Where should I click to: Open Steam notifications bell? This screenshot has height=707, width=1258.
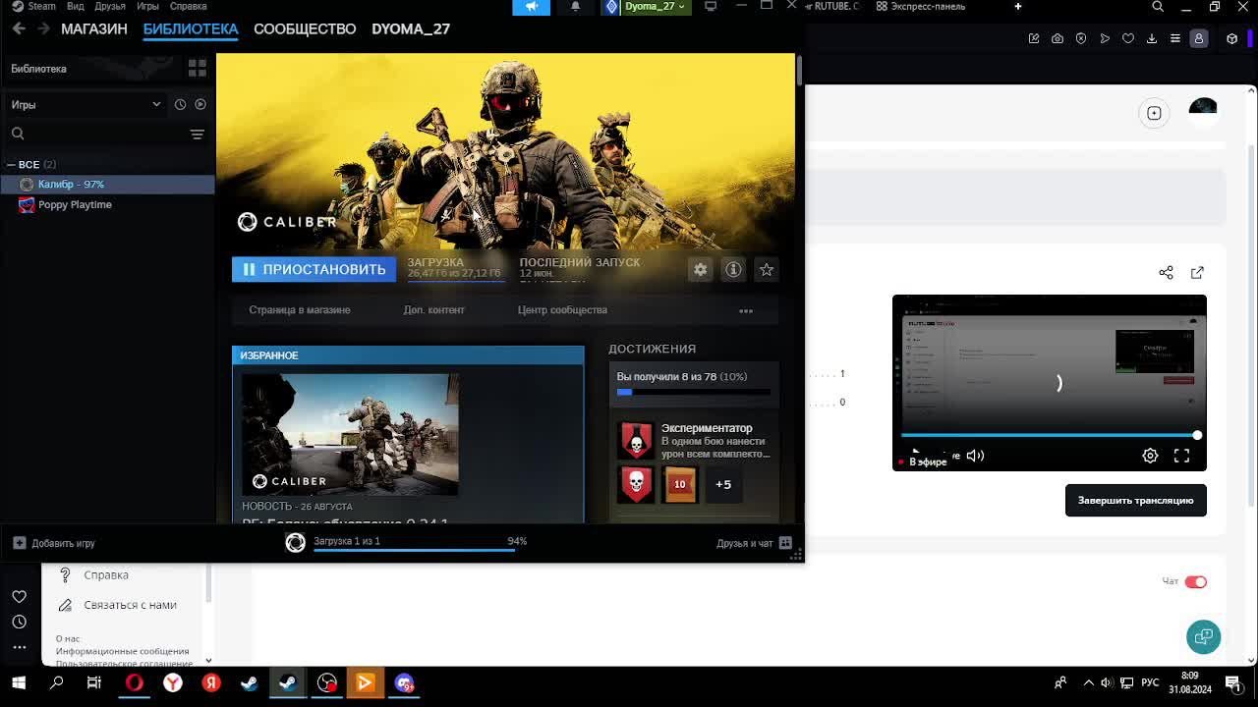[x=576, y=7]
